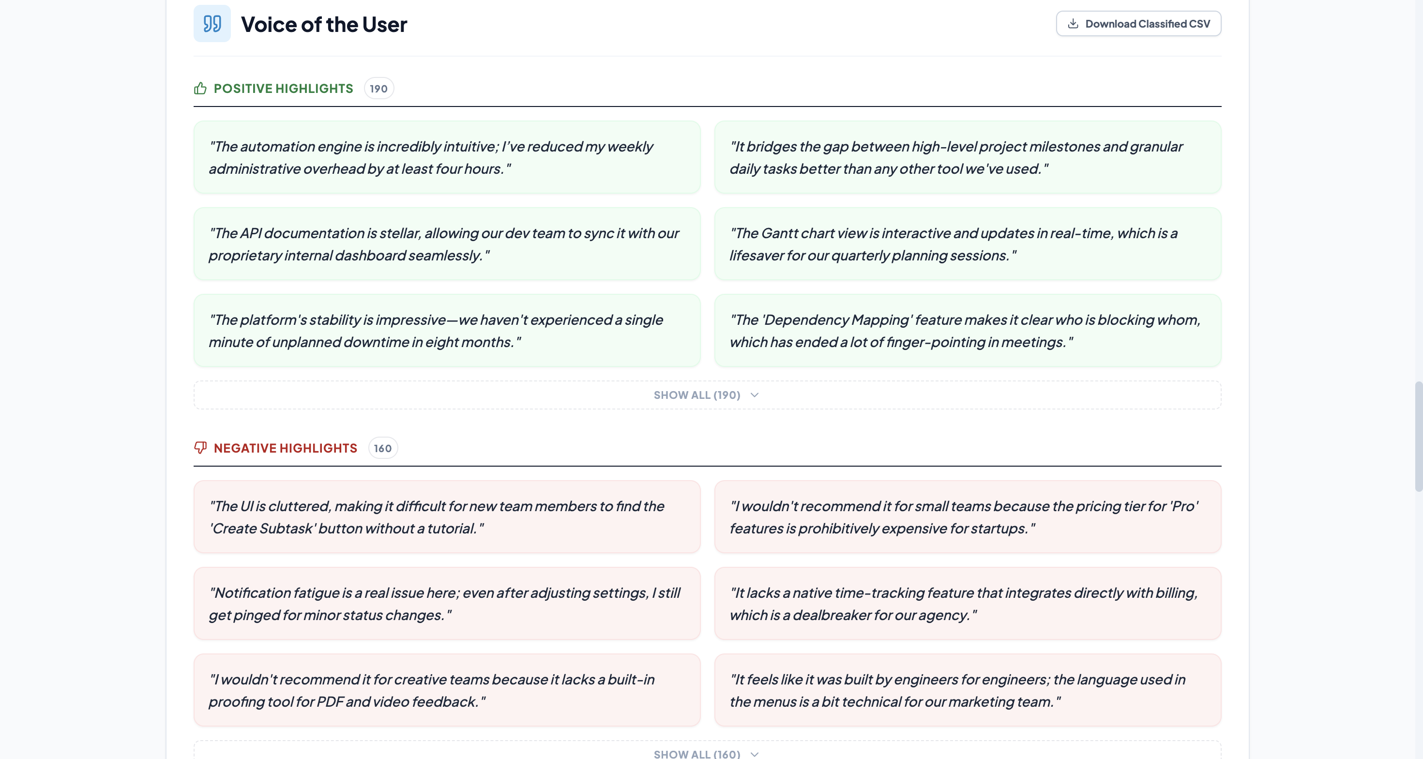Click the cluttered UI negative quote
1423x759 pixels.
click(446, 517)
